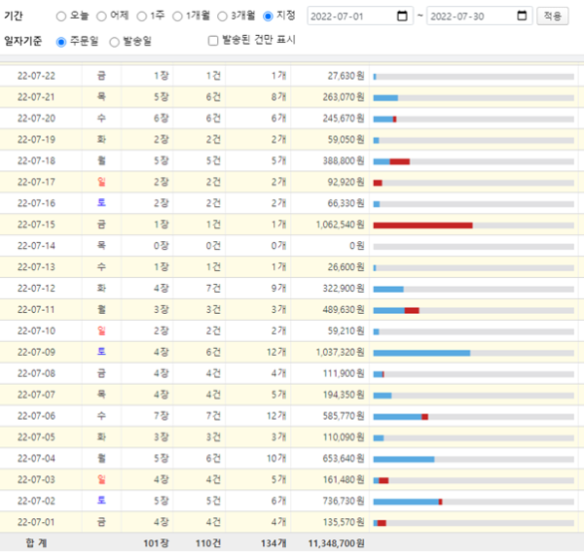Select the 지정 custom period radio
584x556 pixels.
(x=268, y=17)
